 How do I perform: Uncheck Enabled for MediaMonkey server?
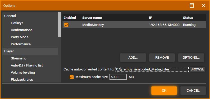[66, 25]
